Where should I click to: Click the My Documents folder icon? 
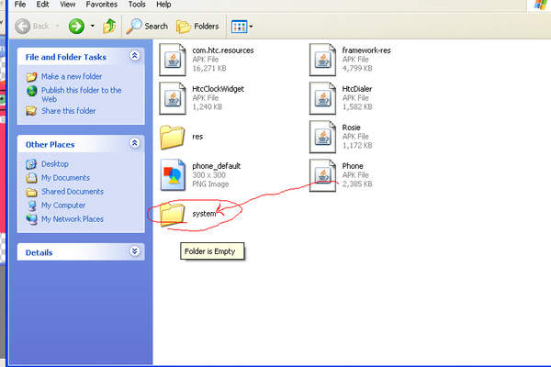click(x=31, y=178)
